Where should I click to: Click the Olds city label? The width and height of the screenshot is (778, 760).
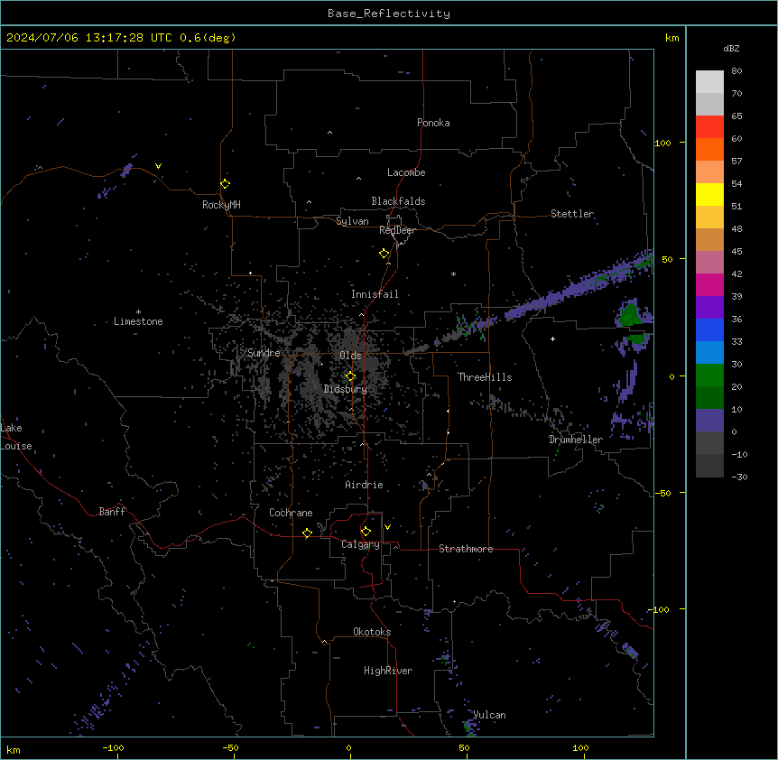click(350, 356)
